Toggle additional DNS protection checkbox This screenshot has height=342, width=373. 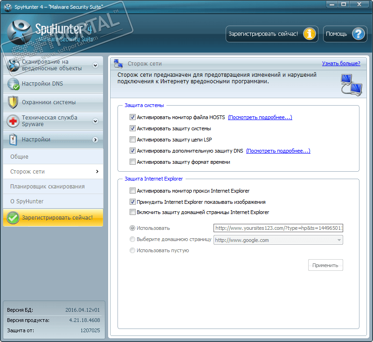(132, 150)
